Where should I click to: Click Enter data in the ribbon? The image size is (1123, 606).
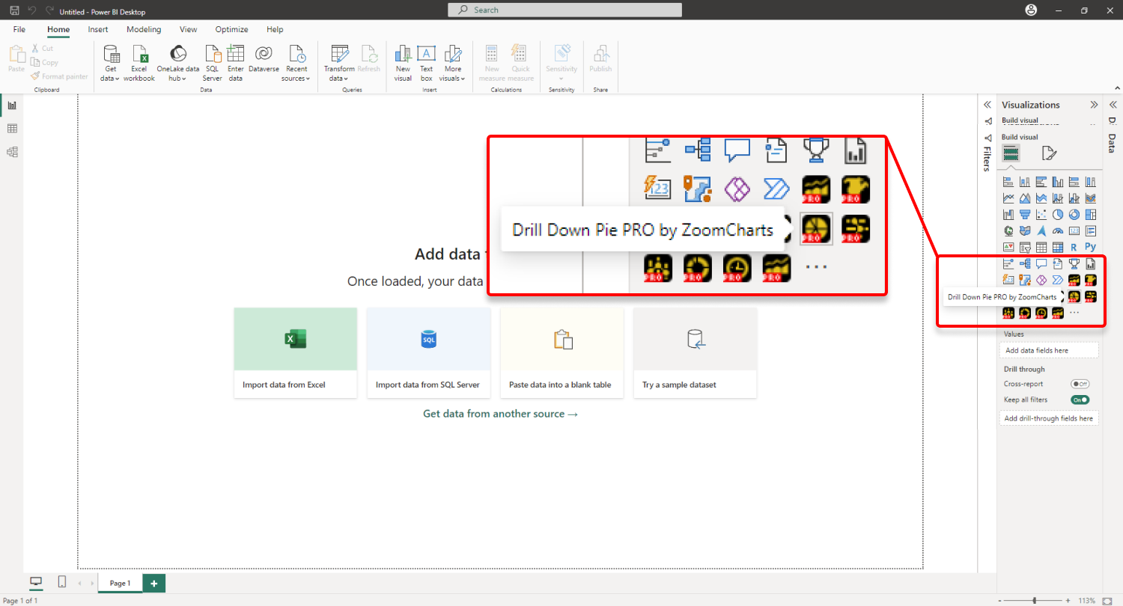(x=236, y=63)
